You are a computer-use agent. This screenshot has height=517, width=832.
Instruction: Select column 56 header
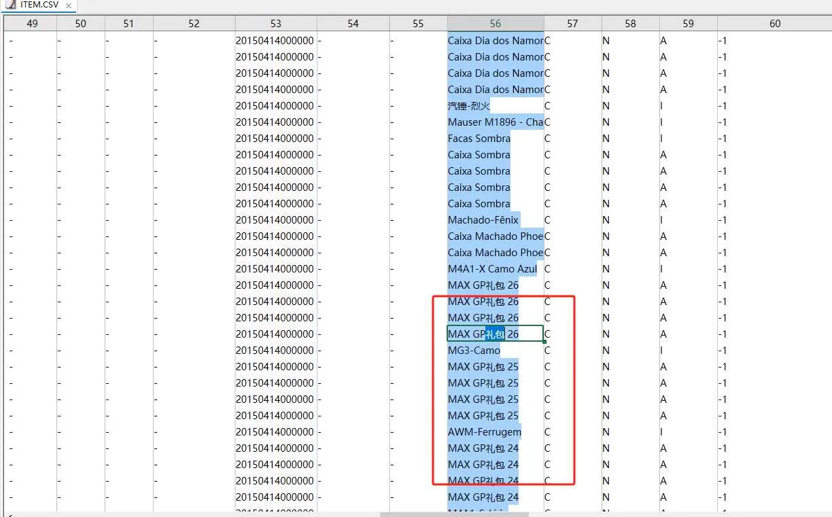(x=495, y=24)
